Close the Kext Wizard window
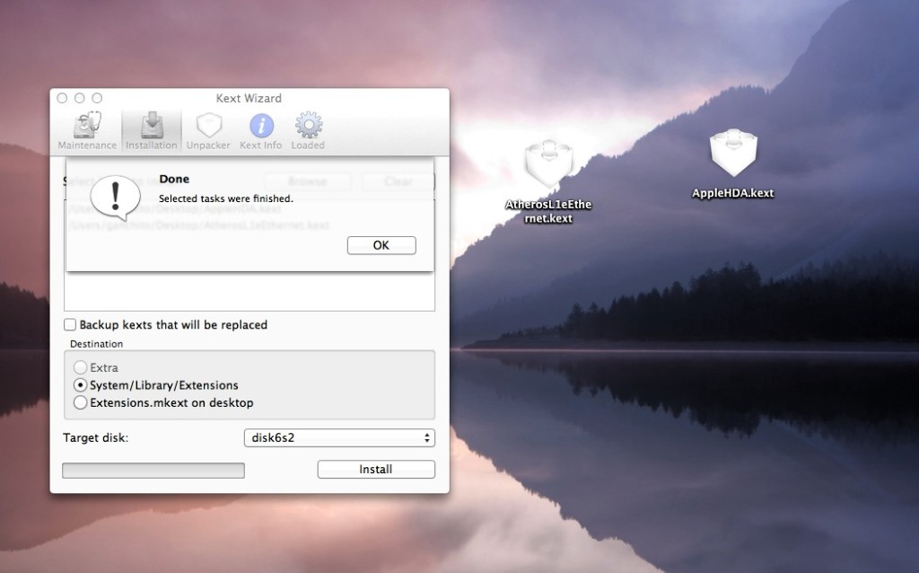This screenshot has width=919, height=573. [62, 98]
